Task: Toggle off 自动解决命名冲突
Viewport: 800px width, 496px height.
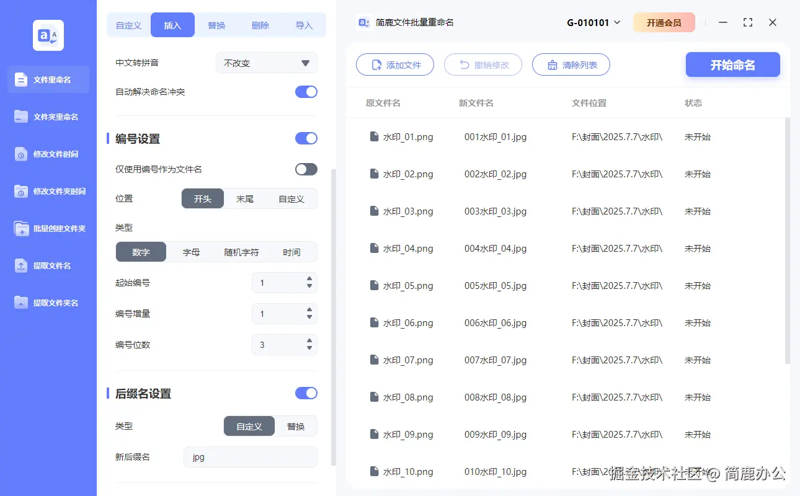Action: coord(306,91)
